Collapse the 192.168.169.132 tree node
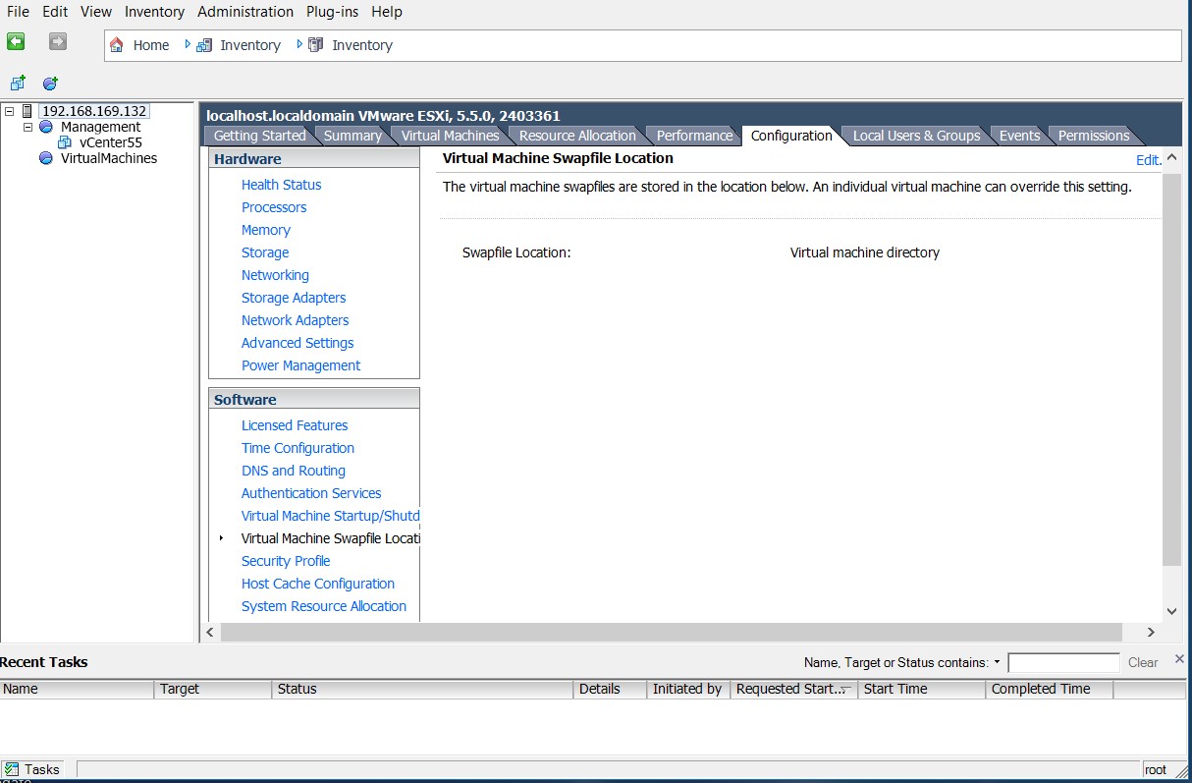1192x783 pixels. pyautogui.click(x=8, y=110)
